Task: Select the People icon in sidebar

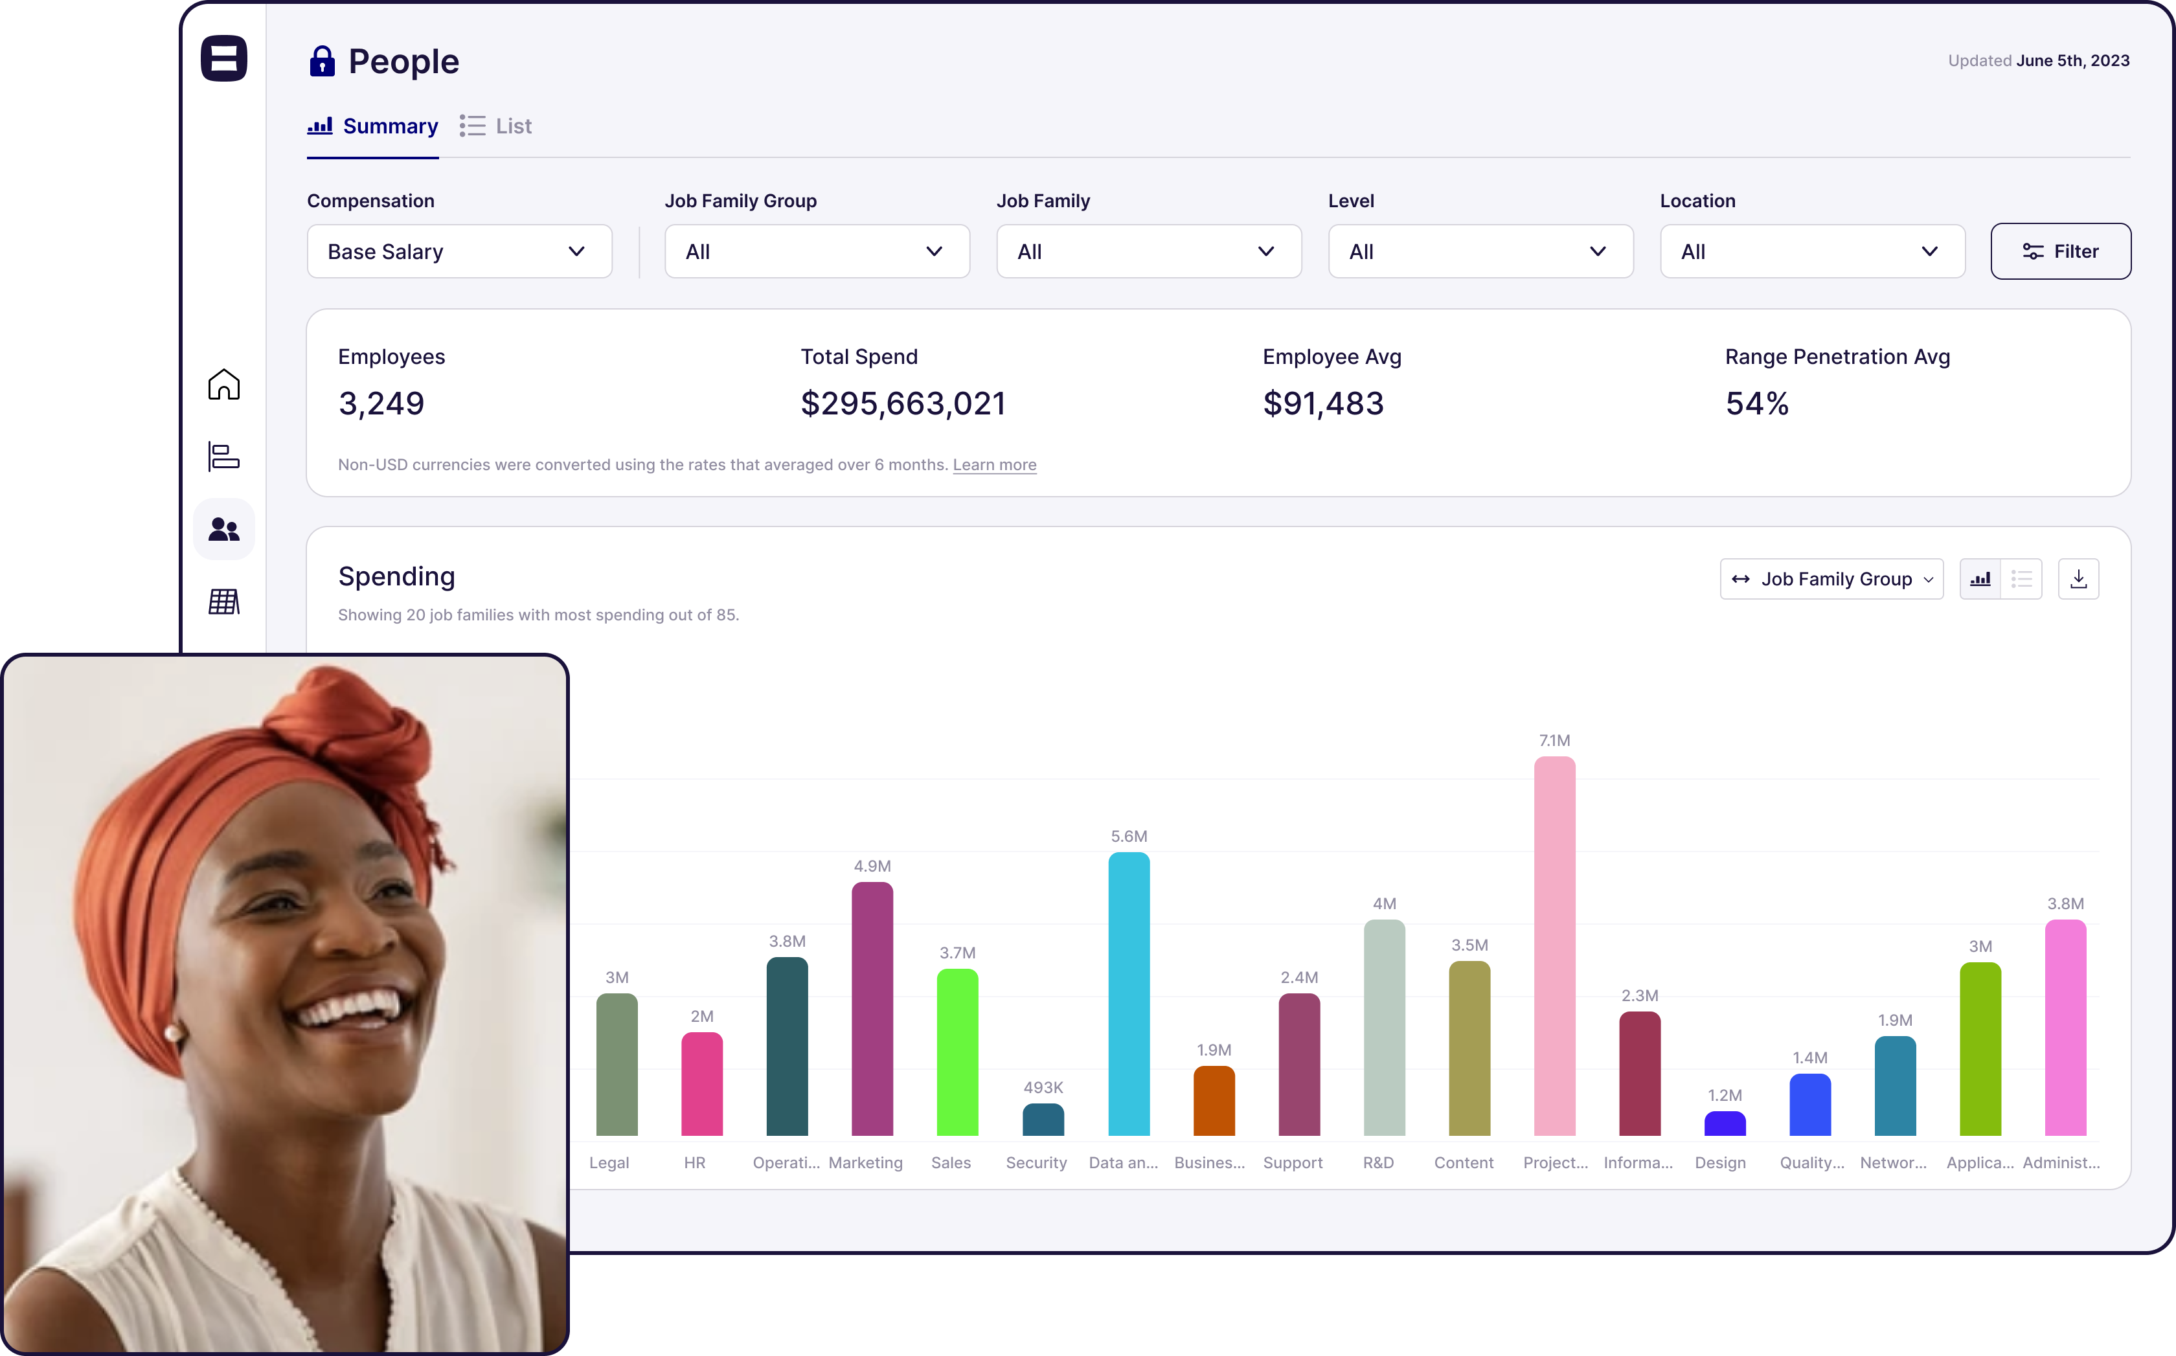Action: tap(223, 529)
